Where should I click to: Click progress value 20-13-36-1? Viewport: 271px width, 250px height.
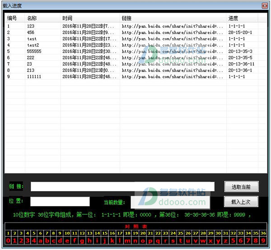[x=240, y=70]
